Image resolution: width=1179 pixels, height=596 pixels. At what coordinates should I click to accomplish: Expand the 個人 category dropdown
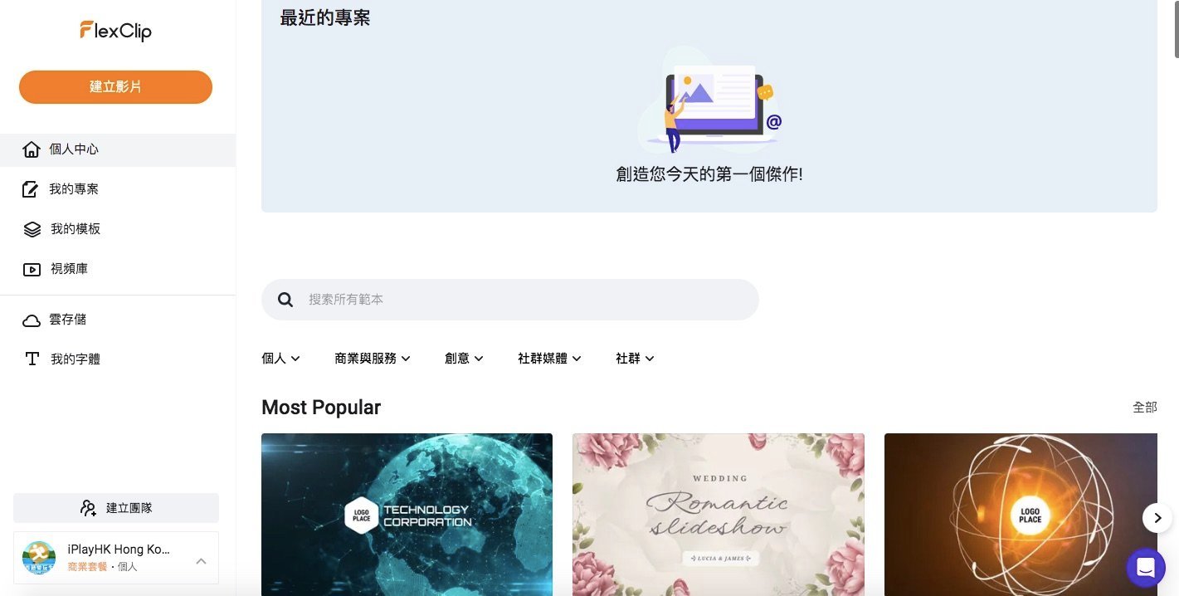[280, 359]
